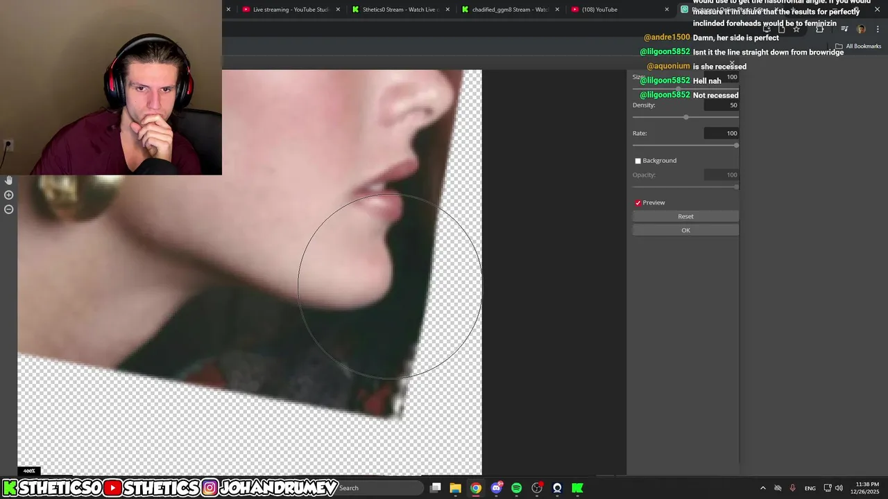The height and width of the screenshot is (499, 888).
Task: Select the Hand pan tool
Action: click(x=9, y=180)
